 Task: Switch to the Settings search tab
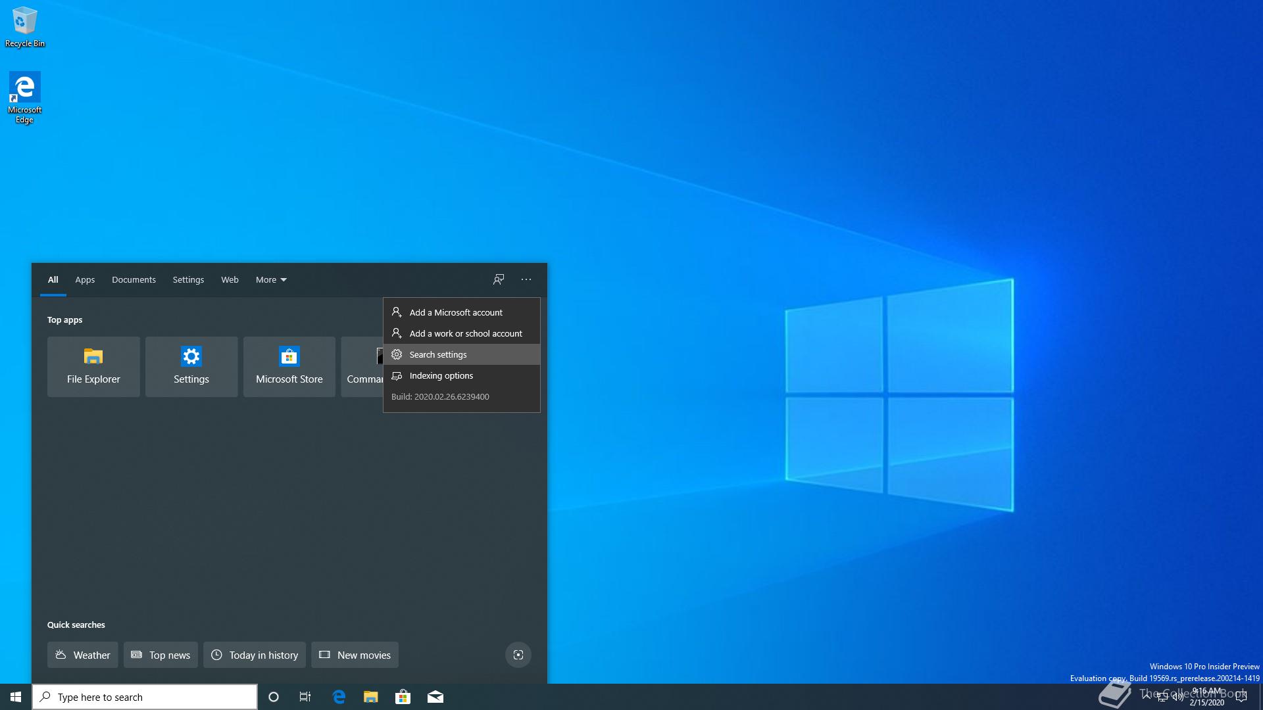(x=188, y=280)
